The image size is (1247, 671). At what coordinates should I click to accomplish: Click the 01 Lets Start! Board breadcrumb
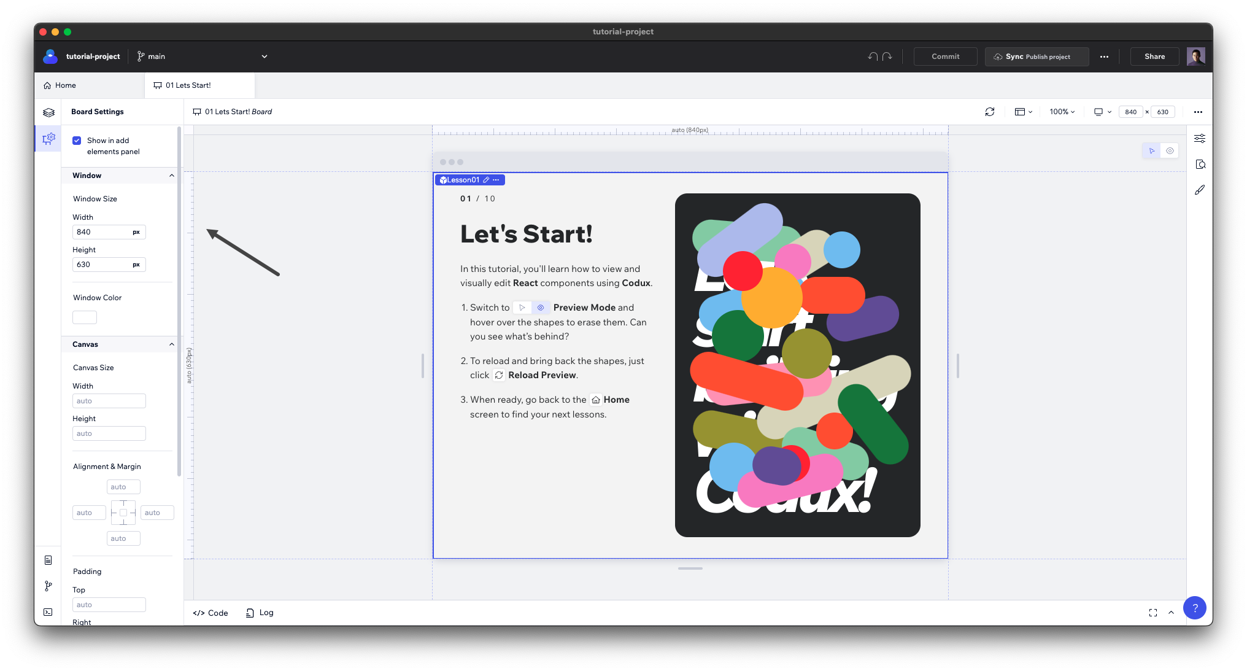point(233,112)
